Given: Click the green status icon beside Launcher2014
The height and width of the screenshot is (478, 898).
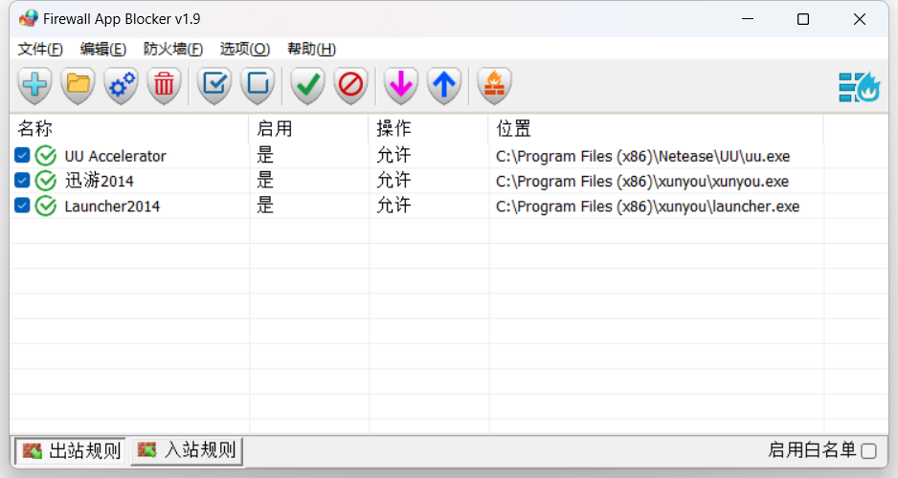Looking at the screenshot, I should pos(46,206).
